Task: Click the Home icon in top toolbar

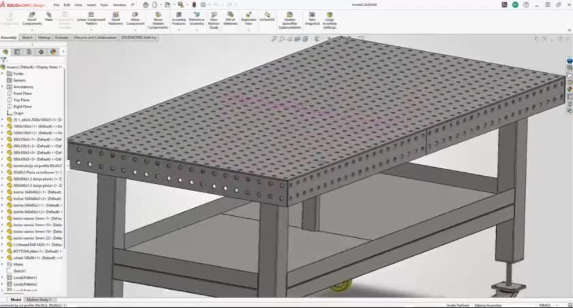Action: [146, 5]
